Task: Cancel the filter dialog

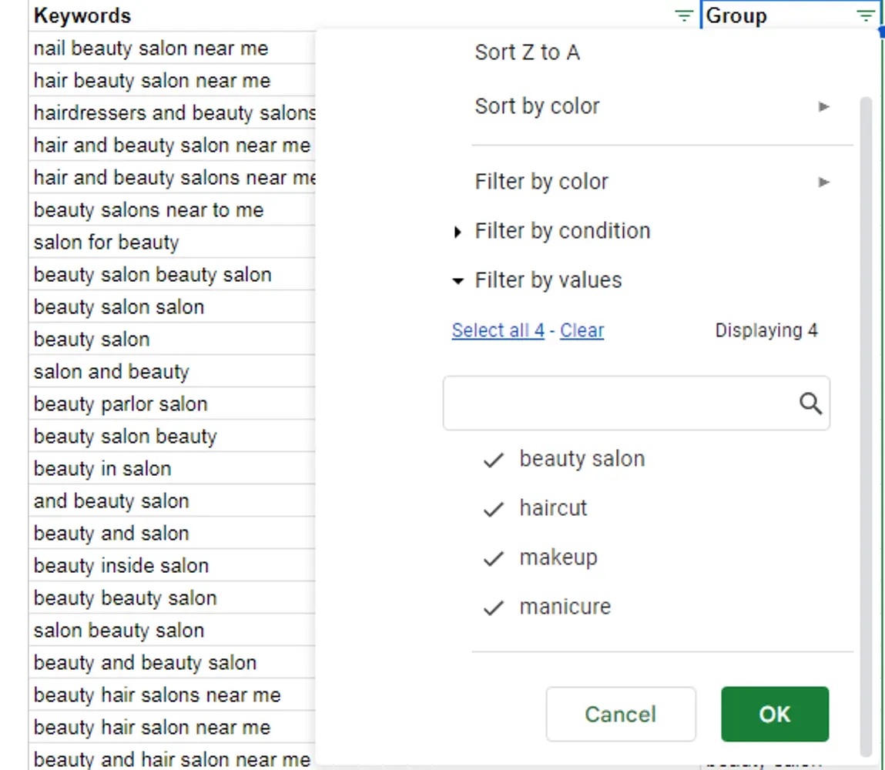Action: tap(620, 714)
